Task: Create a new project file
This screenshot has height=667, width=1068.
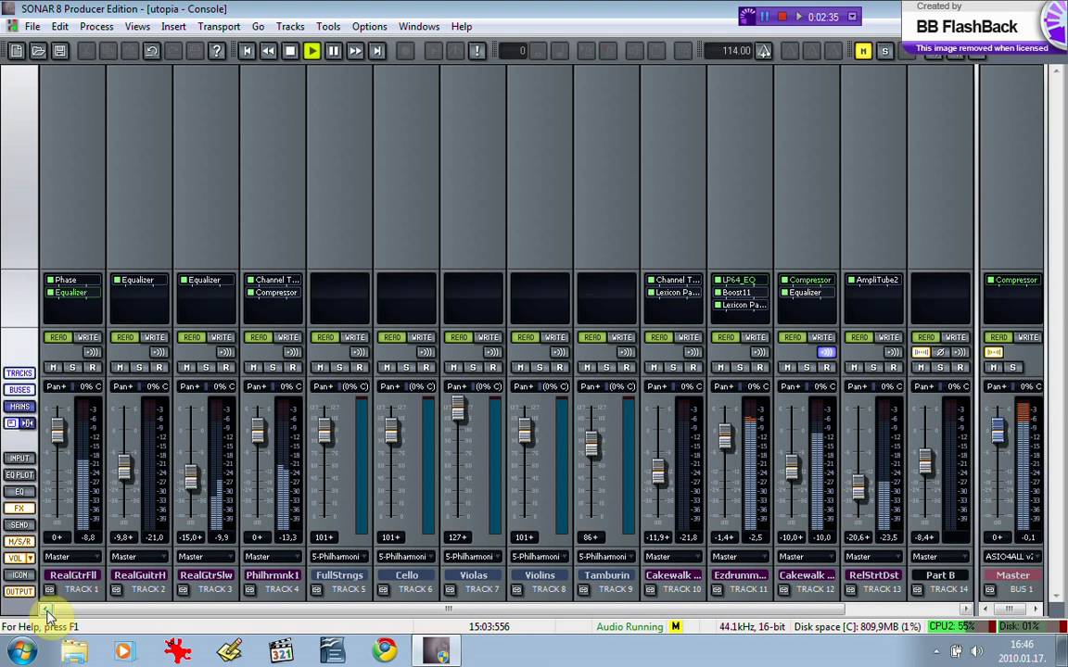Action: (17, 51)
